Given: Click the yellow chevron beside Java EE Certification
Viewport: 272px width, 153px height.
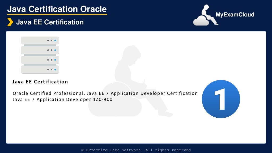Looking at the screenshot, I should (x=10, y=22).
